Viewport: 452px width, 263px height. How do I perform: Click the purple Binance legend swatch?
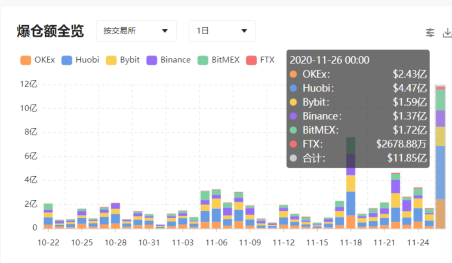pyautogui.click(x=152, y=60)
